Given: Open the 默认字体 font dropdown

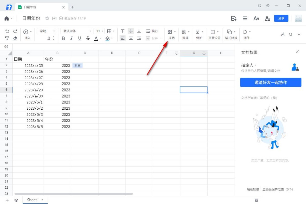Looking at the screenshot, I should (76, 31).
